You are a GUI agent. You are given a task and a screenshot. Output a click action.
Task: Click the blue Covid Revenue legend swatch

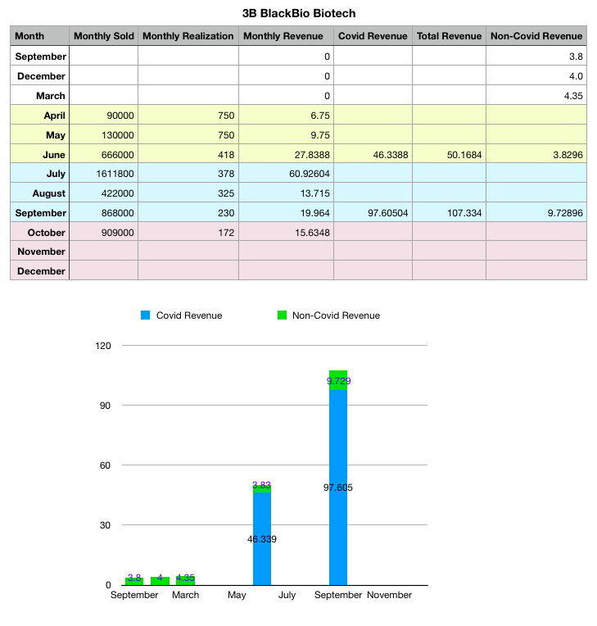pyautogui.click(x=147, y=315)
